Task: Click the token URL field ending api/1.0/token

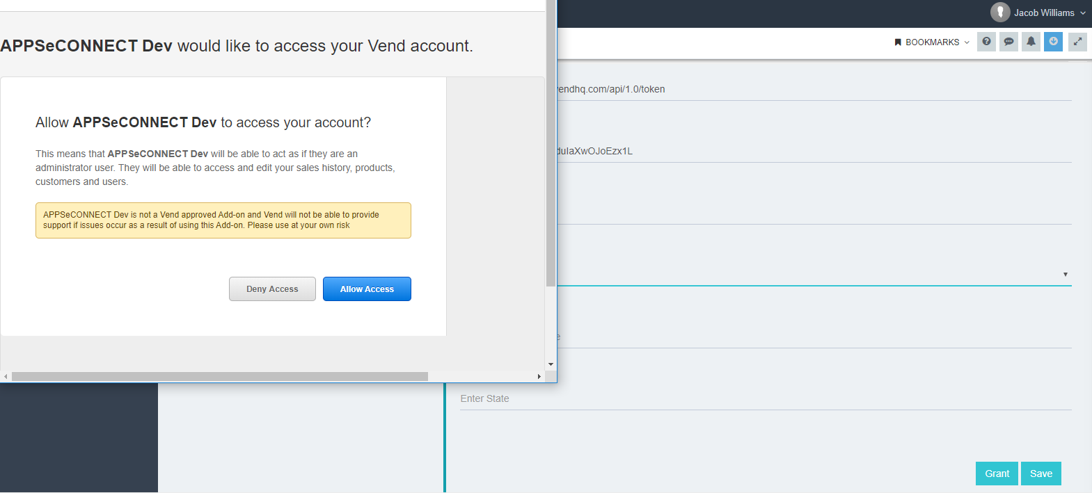Action: click(x=814, y=89)
